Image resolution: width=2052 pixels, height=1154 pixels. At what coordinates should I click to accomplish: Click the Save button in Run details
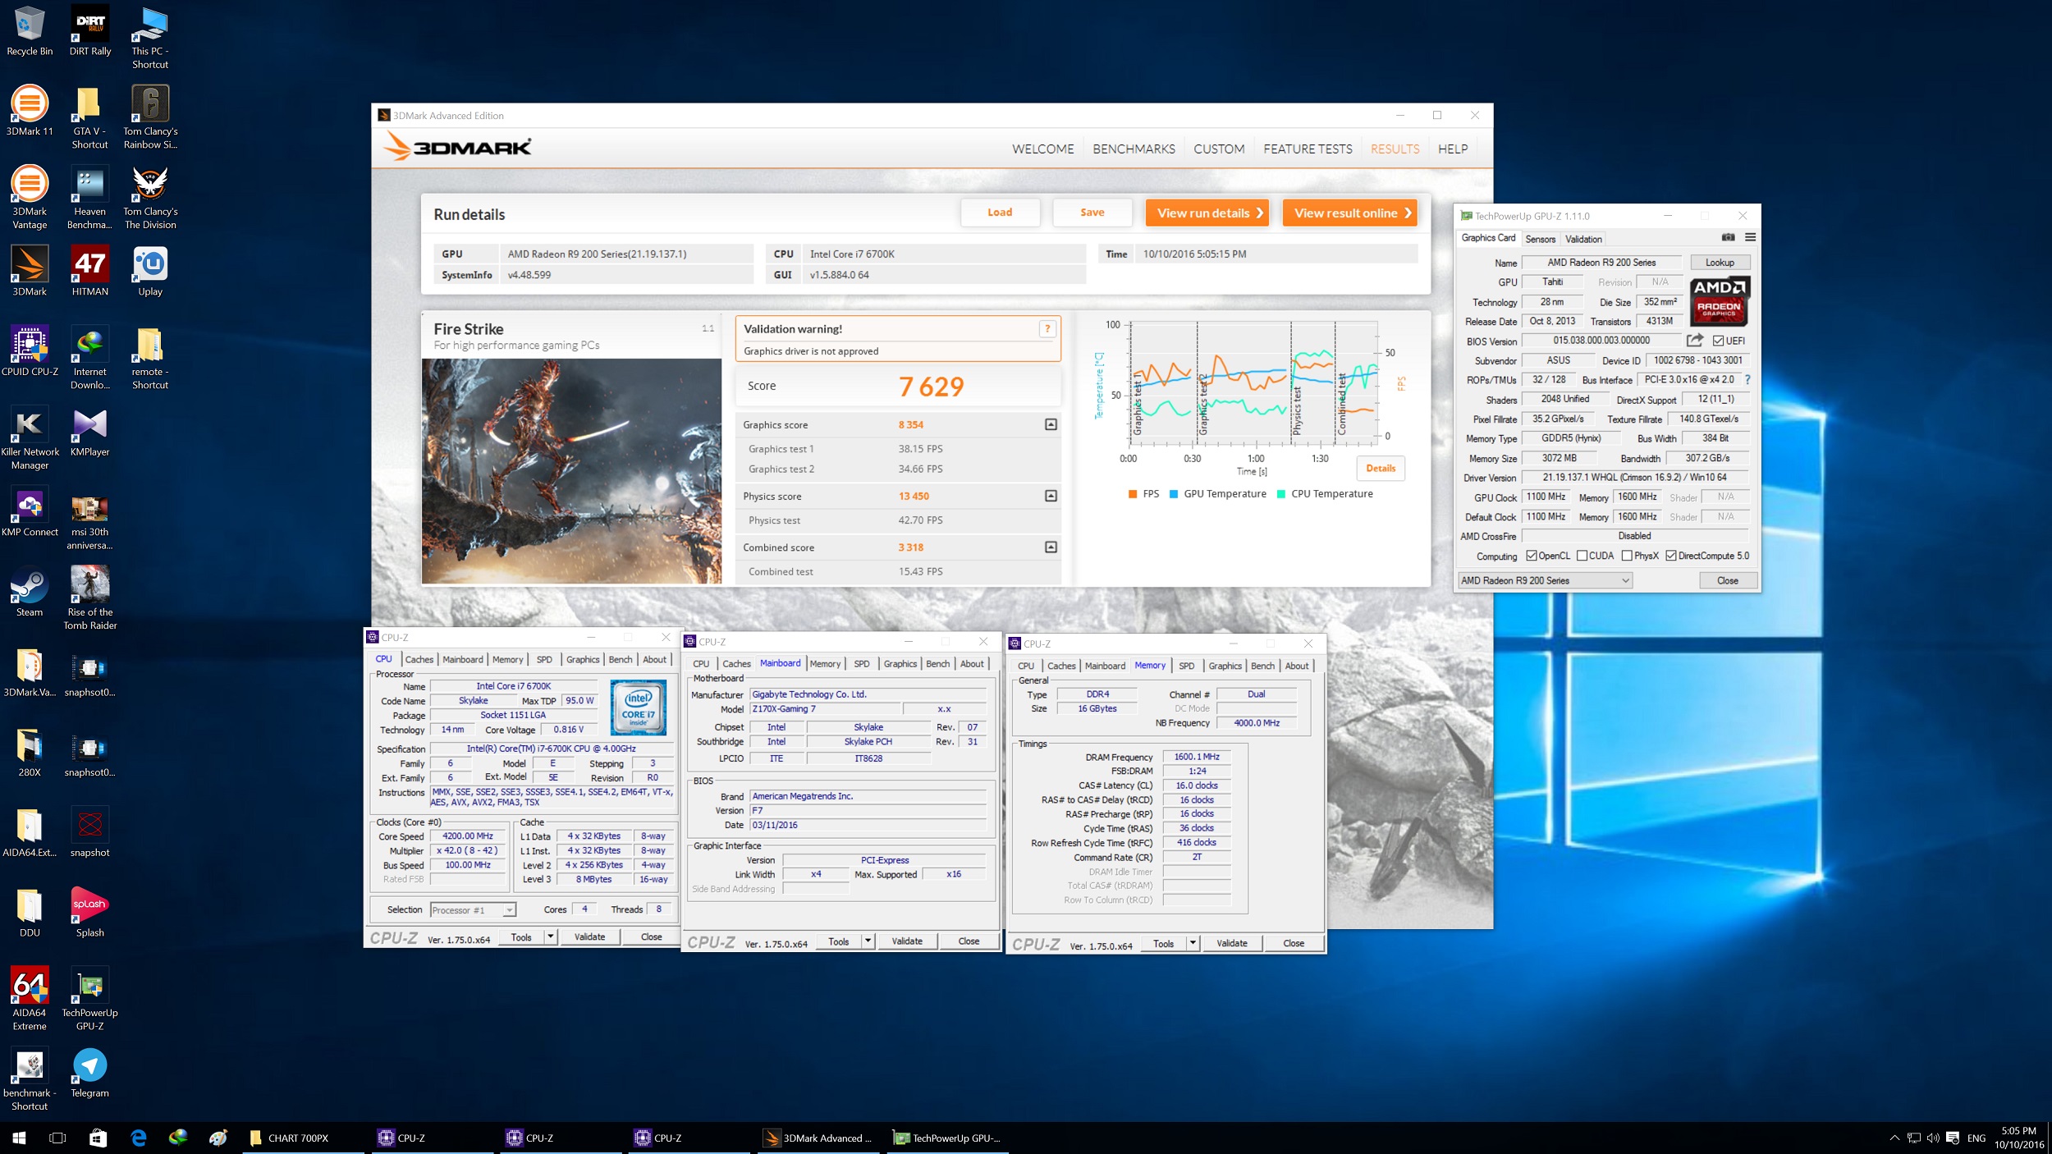click(1092, 213)
